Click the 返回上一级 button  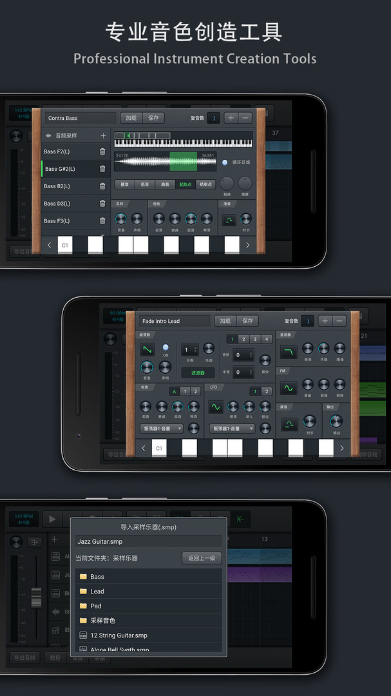pos(202,558)
